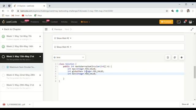Image resolution: width=196 pixels, height=110 pixels.
Task: Expand Week 2: May 8th-May 14th
Action: pyautogui.click(x=40, y=46)
